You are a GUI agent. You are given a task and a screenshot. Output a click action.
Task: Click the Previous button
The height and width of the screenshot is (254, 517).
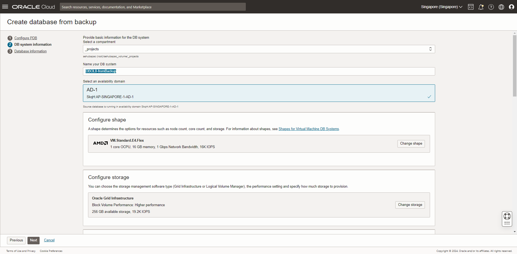(16, 240)
